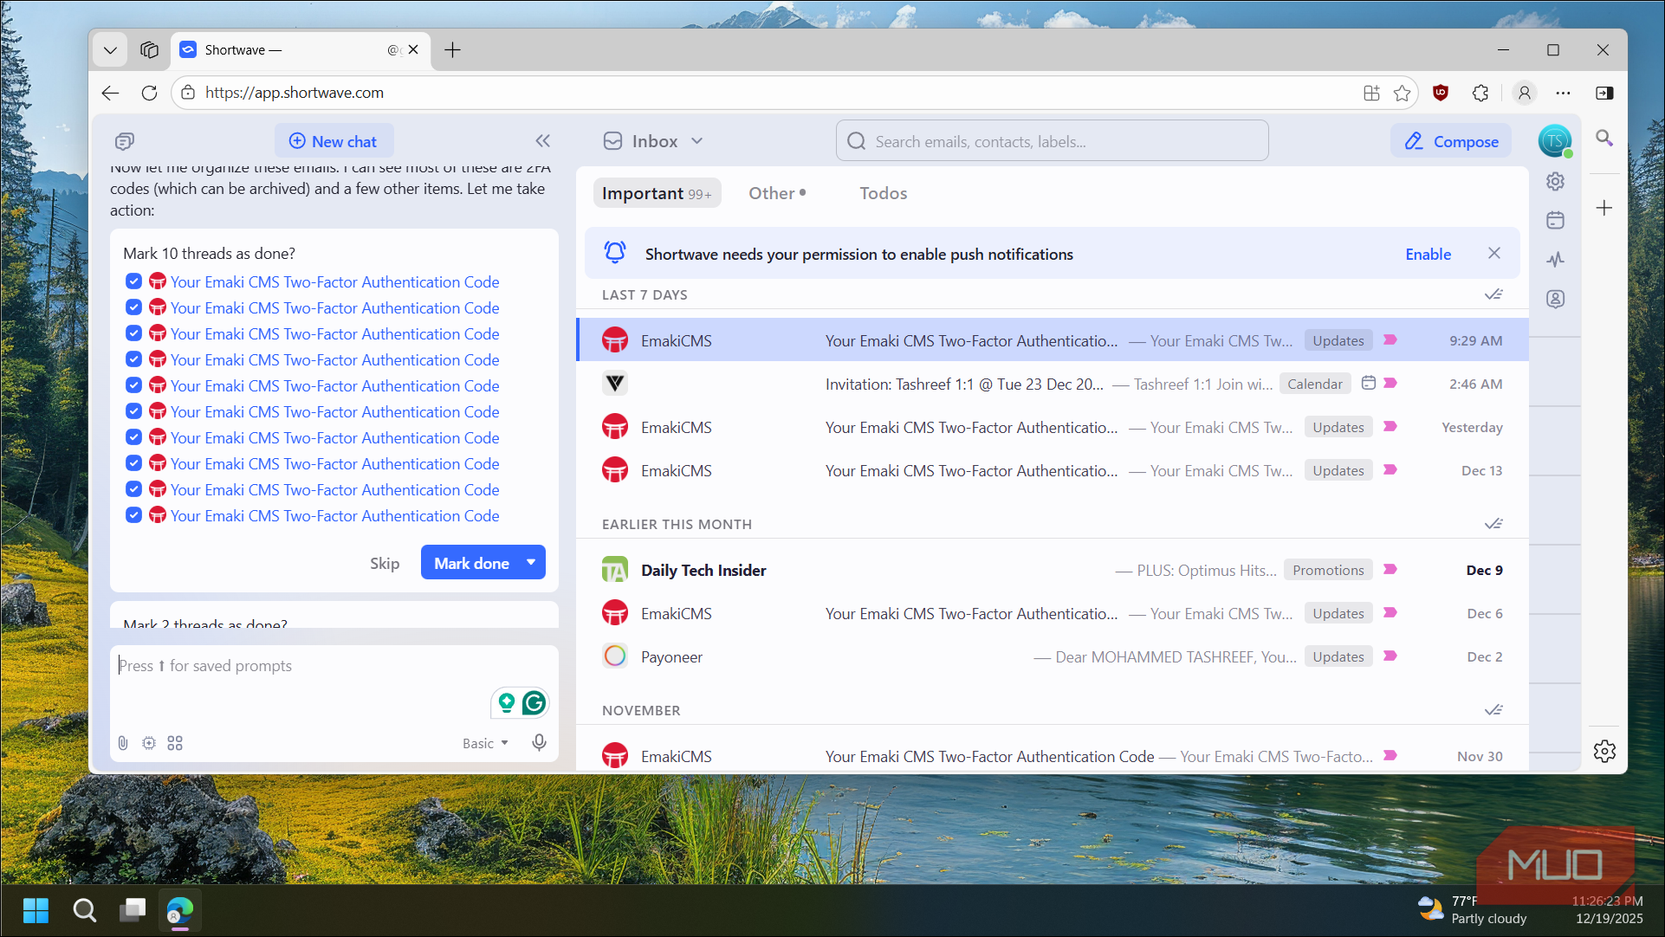Open the Basic model selector dropdown
The width and height of the screenshot is (1665, 937).
(485, 743)
